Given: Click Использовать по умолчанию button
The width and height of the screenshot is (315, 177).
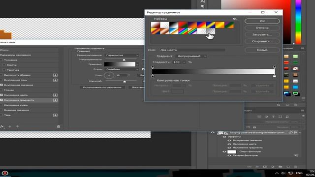Looking at the screenshot, I should tap(102, 88).
